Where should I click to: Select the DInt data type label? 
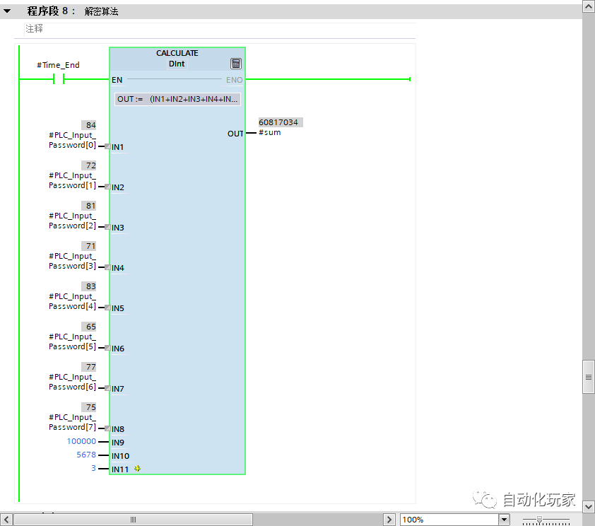[177, 64]
